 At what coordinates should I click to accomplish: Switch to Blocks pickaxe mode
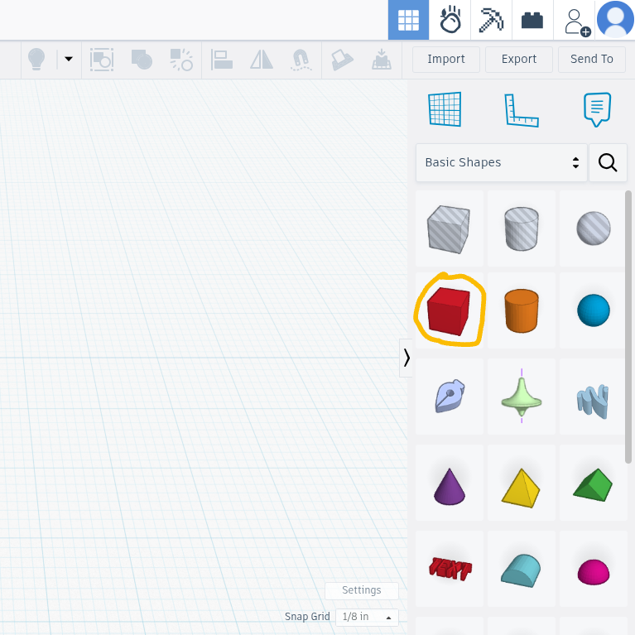tap(491, 20)
